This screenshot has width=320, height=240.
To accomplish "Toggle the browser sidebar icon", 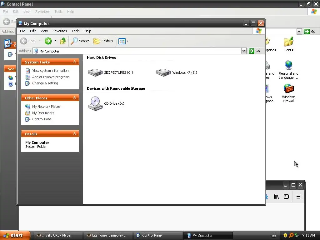I will [286, 197].
